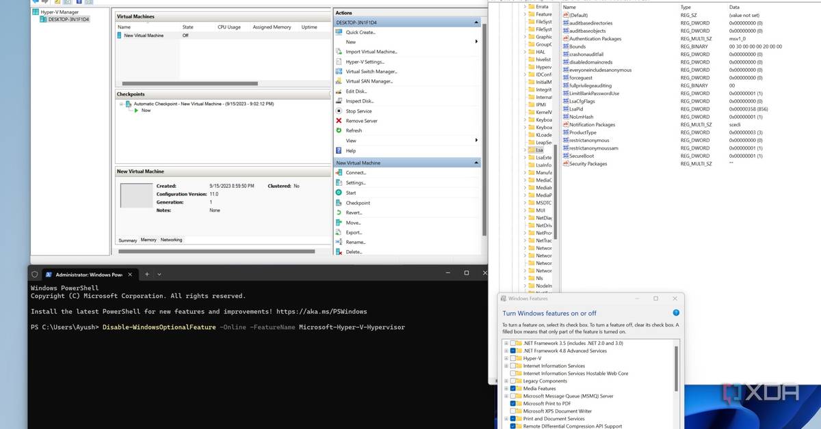Collapse the Automatic Checkpoint tree node
The width and height of the screenshot is (821, 429).
click(122, 104)
